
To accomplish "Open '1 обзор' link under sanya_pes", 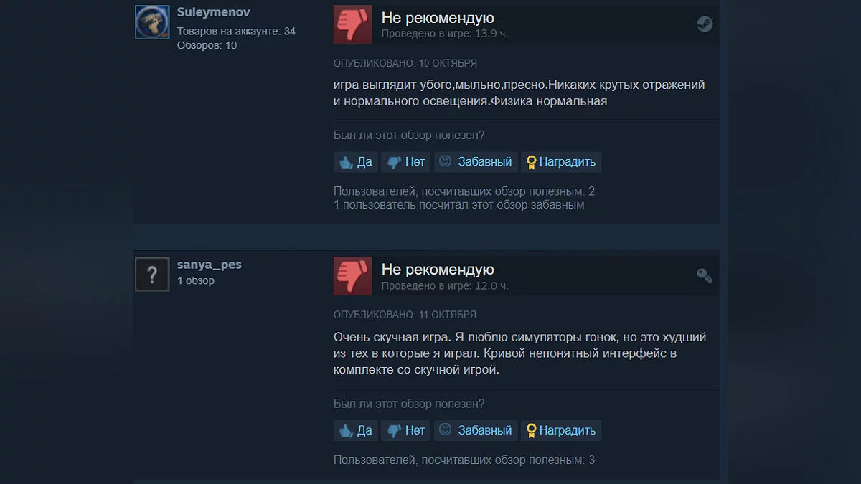I will [x=196, y=281].
